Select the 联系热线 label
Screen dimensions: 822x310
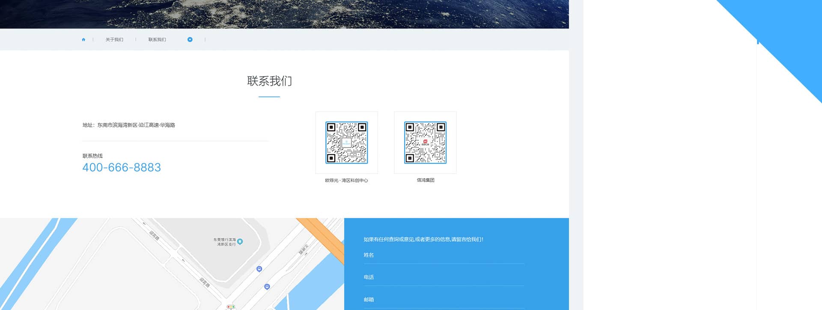tap(92, 156)
